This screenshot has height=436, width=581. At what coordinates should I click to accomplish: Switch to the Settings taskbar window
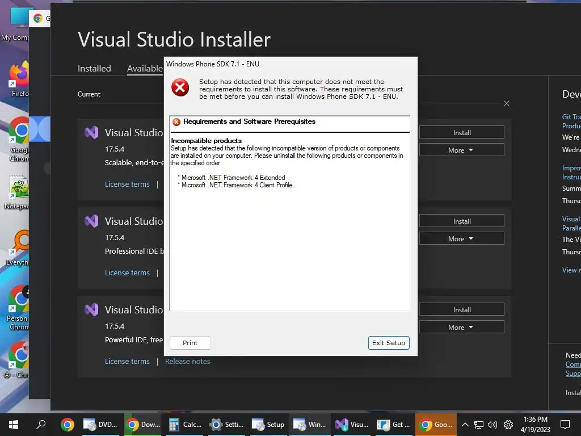point(227,425)
